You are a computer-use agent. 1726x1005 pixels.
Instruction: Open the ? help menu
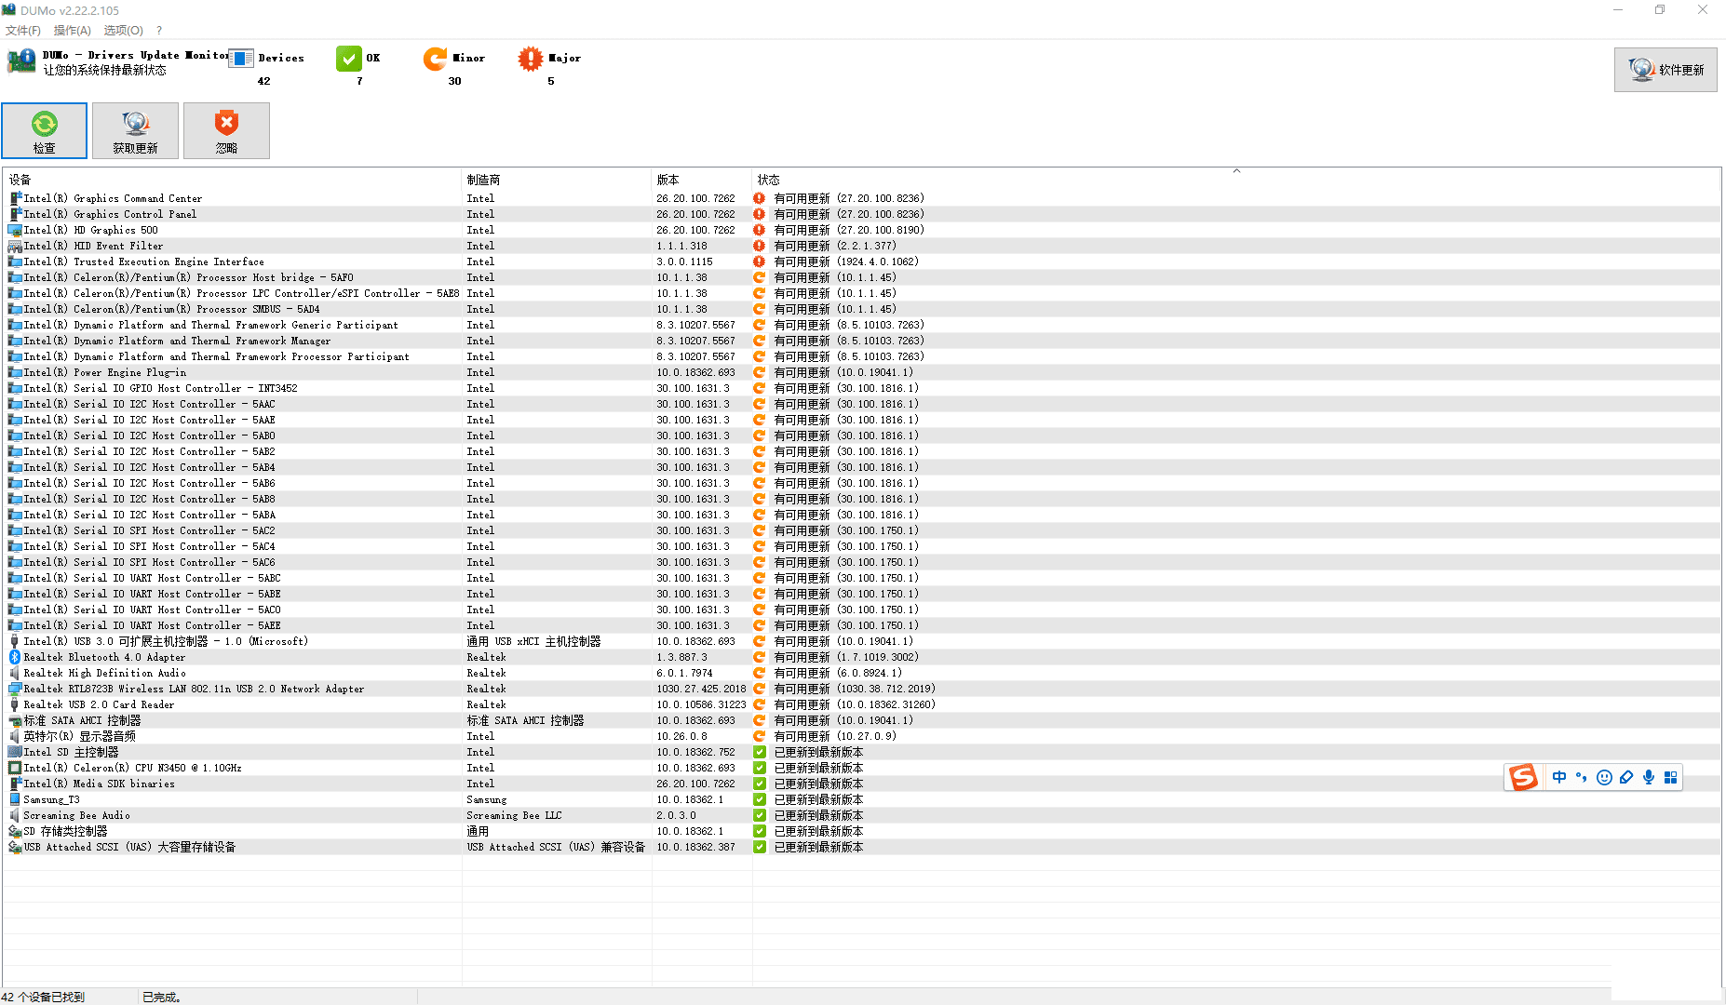(x=159, y=31)
